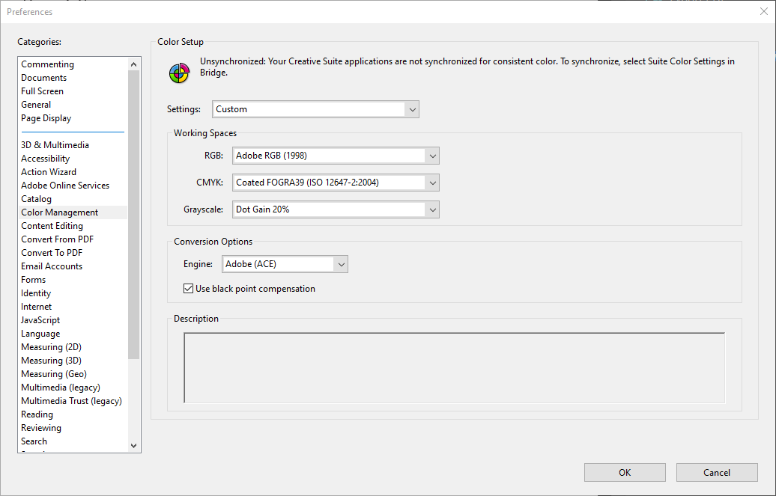Choose the JavaScript category

(x=40, y=320)
